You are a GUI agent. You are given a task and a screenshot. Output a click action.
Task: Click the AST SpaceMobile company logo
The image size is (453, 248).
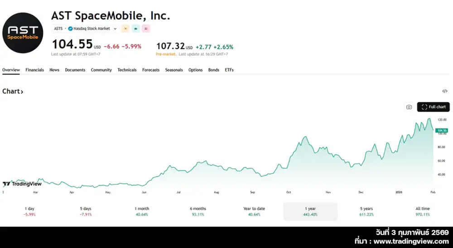(x=23, y=33)
